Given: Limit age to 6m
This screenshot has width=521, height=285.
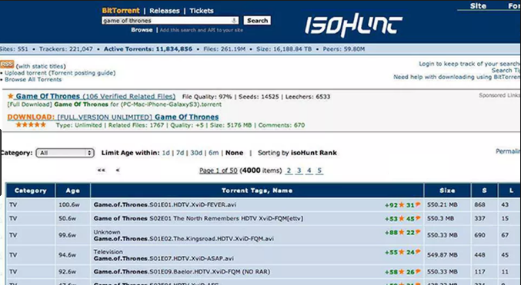Looking at the screenshot, I should point(214,153).
